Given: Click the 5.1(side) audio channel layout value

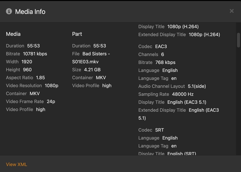Looking at the screenshot, I should pyautogui.click(x=197, y=86).
